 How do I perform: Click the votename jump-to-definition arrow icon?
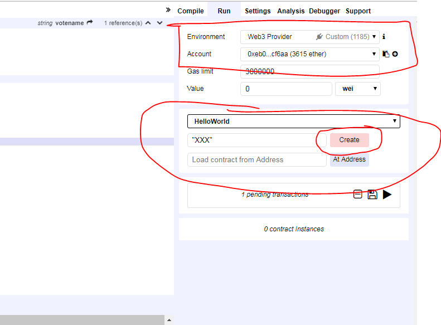(x=90, y=22)
